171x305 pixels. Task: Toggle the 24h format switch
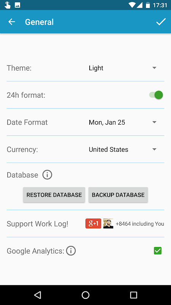tap(156, 95)
